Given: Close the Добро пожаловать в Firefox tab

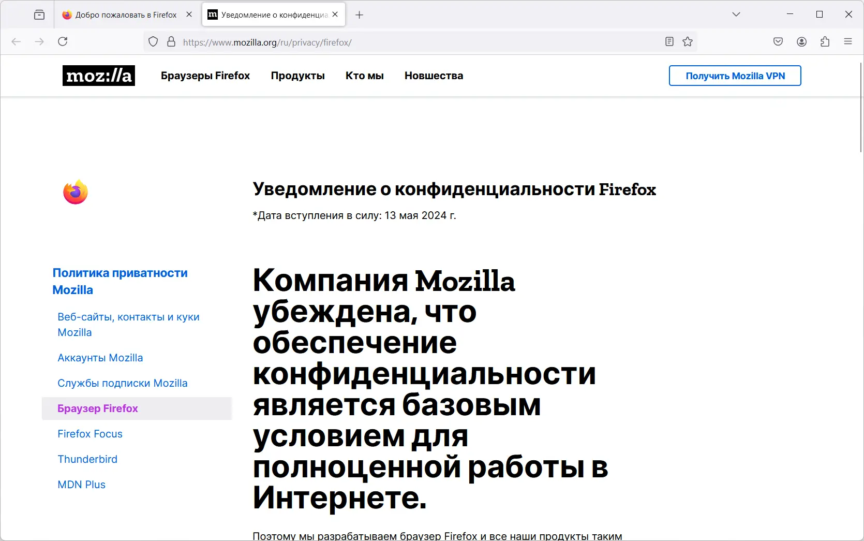Looking at the screenshot, I should tap(189, 14).
